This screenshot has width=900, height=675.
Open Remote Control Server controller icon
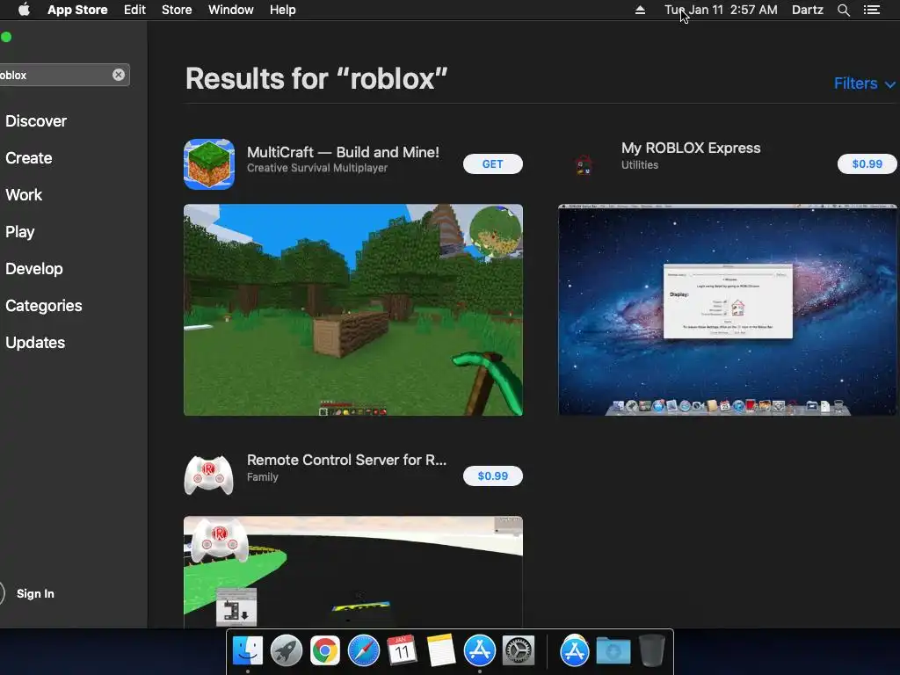[209, 475]
